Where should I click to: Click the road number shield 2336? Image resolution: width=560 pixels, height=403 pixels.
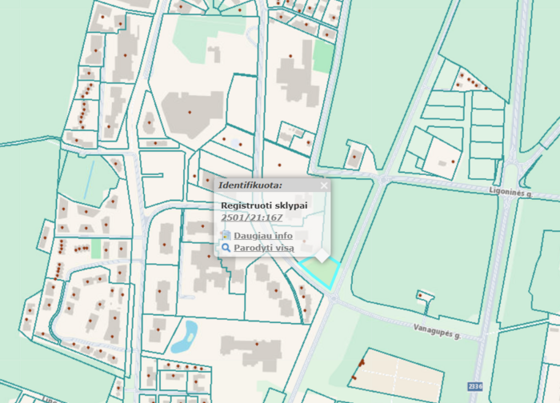click(476, 386)
